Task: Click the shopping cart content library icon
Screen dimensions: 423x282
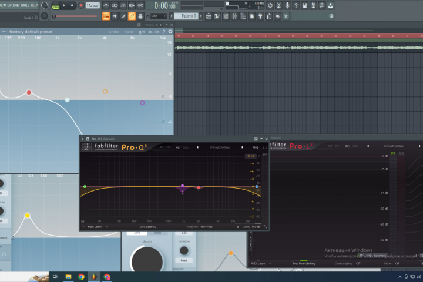Action: (x=286, y=16)
